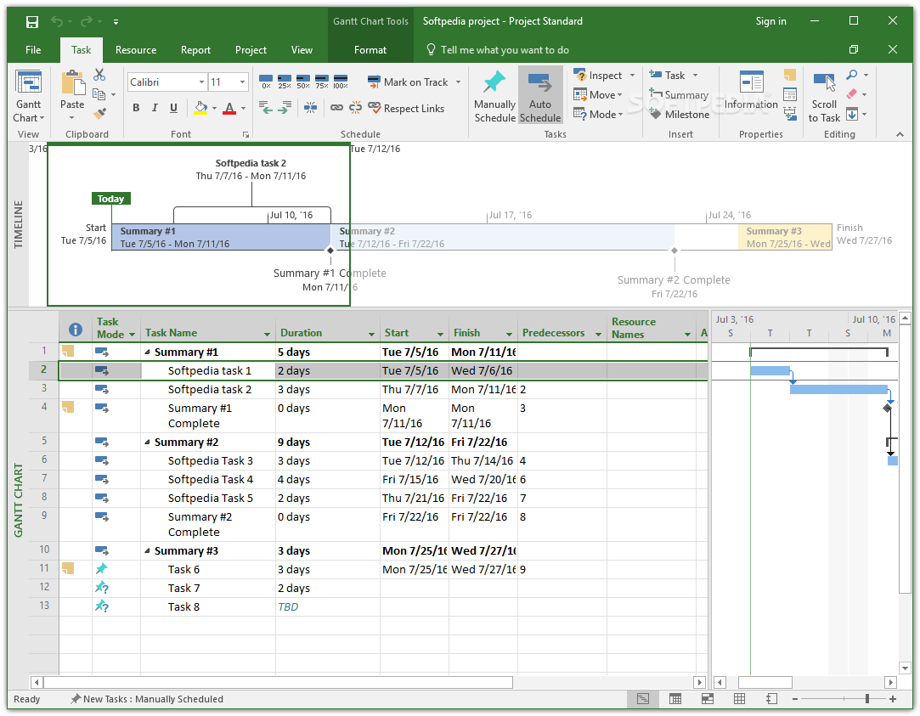This screenshot has width=920, height=716.
Task: Switch to the Report tab
Action: (195, 50)
